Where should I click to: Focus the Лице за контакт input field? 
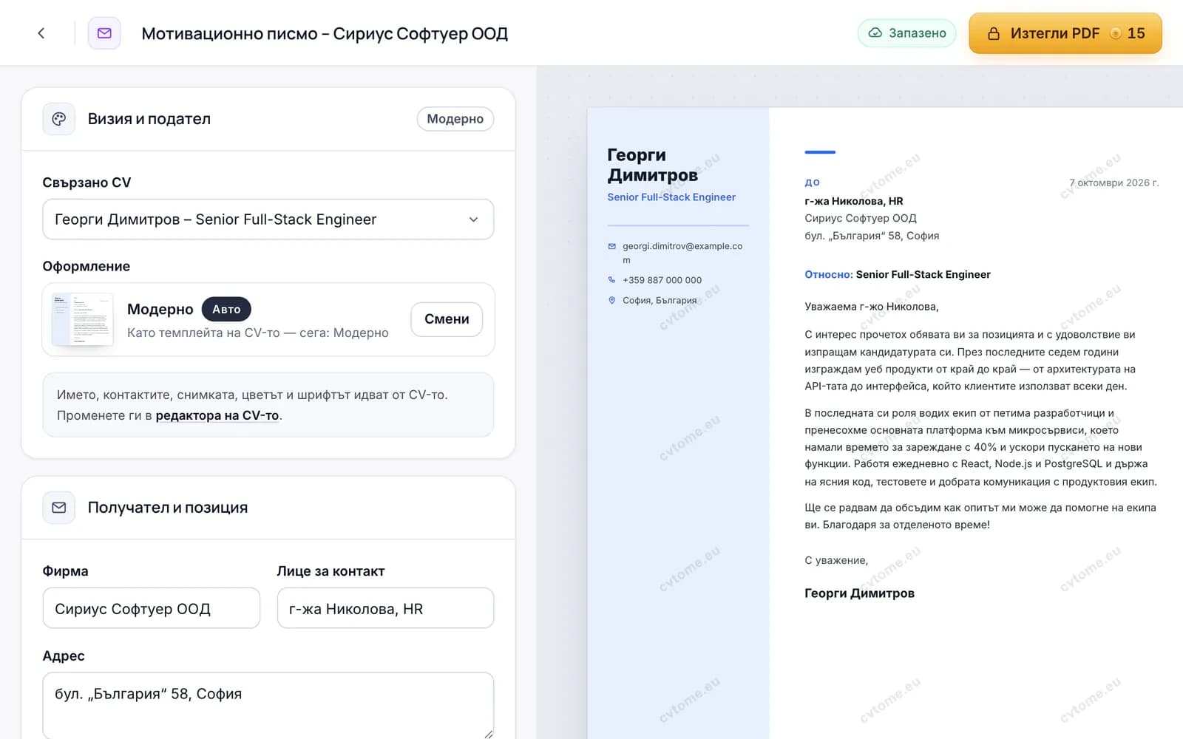[385, 608]
